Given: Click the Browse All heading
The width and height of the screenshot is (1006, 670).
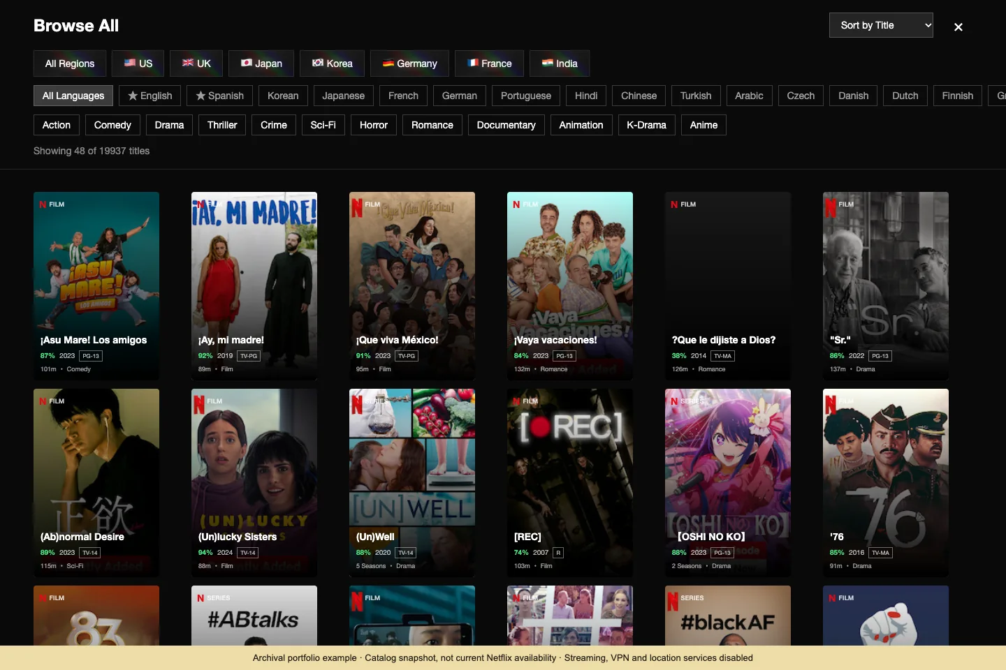Looking at the screenshot, I should click(76, 26).
